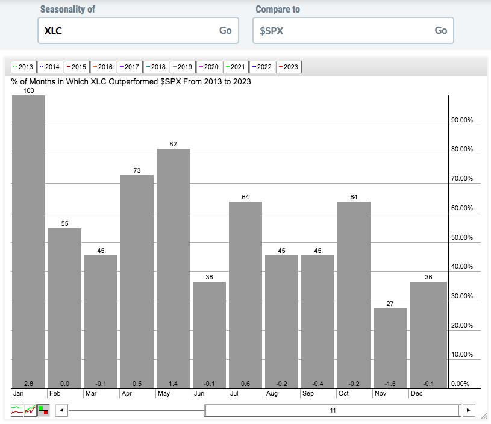This screenshot has width=491, height=424.
Task: Click the May bar labeled 82
Action: click(173, 269)
